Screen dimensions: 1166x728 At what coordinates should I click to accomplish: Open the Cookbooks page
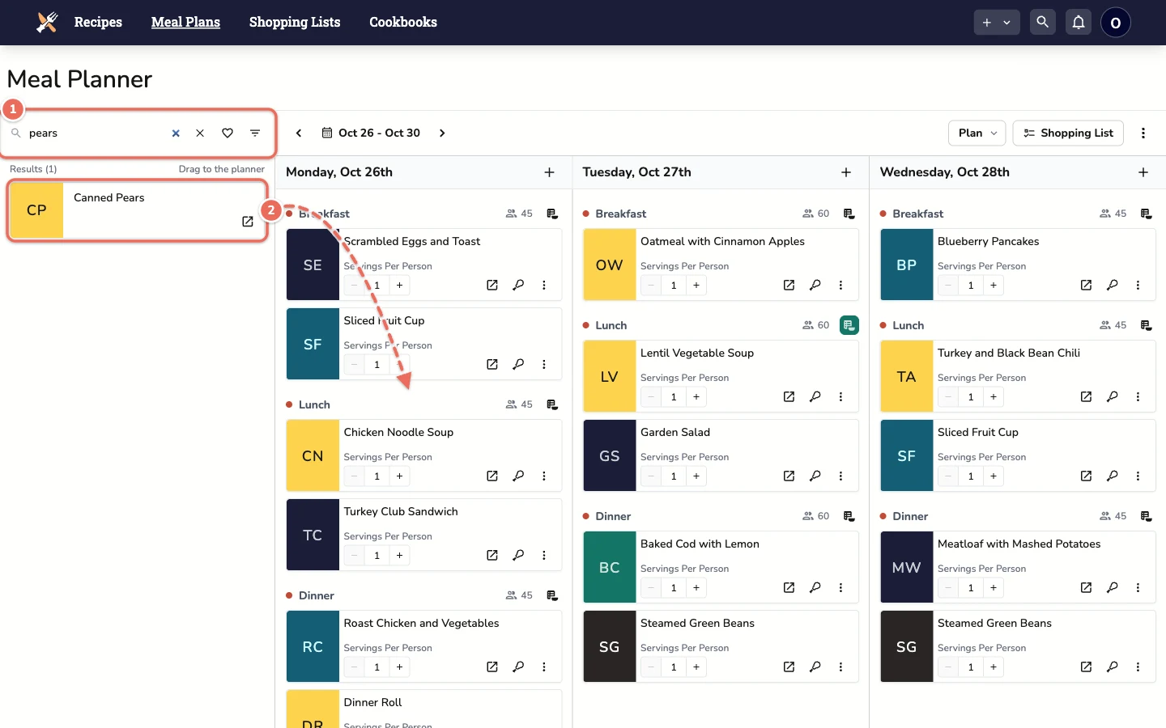[403, 23]
